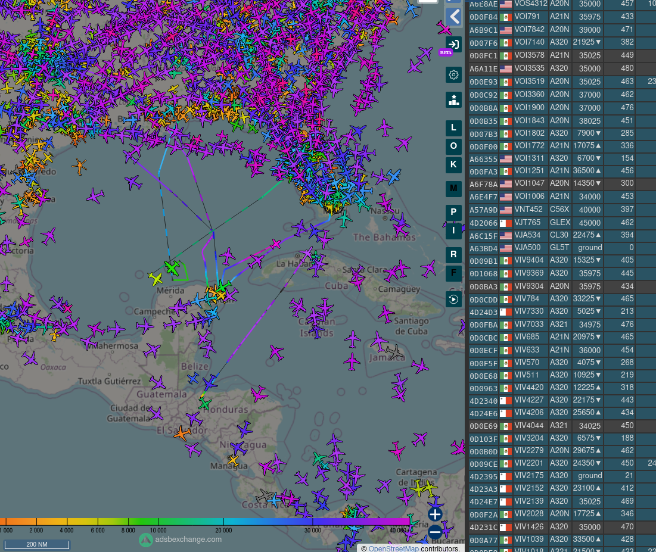Image resolution: width=656 pixels, height=552 pixels.
Task: Select the VOI1772 callsign
Action: [x=529, y=146]
